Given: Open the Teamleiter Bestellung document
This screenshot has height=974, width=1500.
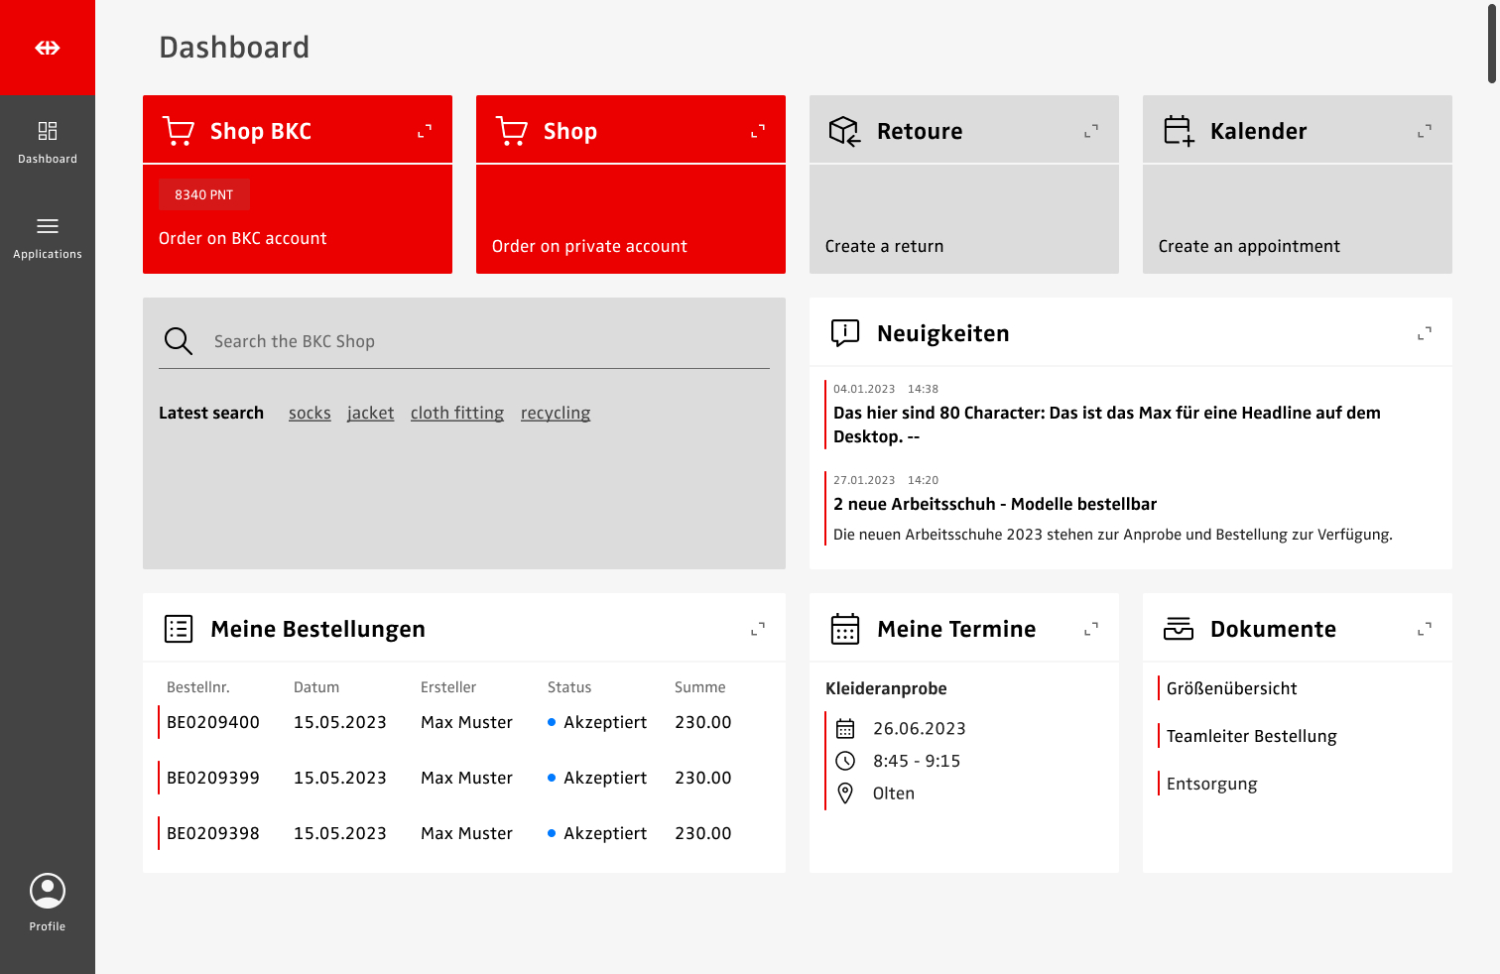Looking at the screenshot, I should (x=1251, y=736).
